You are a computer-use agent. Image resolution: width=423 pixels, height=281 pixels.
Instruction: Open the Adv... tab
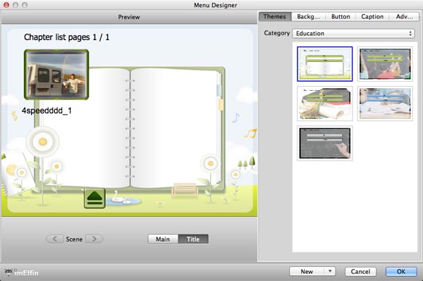tap(404, 17)
